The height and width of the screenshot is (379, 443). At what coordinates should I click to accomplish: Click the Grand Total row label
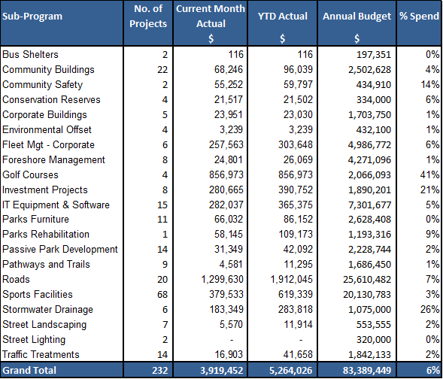pos(29,370)
